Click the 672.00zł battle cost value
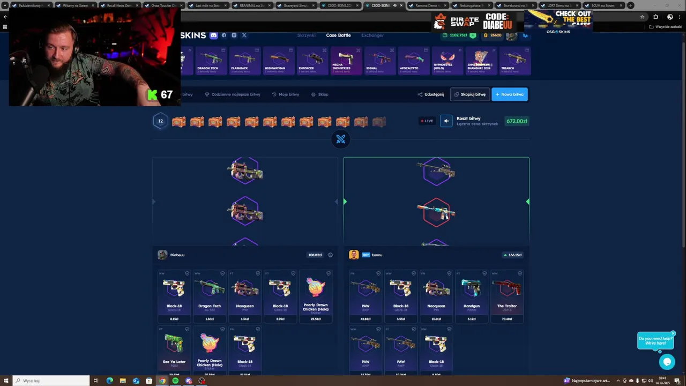This screenshot has width=686, height=386. tap(517, 121)
